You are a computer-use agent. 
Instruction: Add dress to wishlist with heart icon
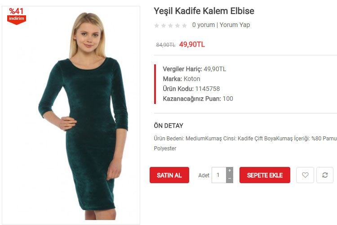(305, 175)
